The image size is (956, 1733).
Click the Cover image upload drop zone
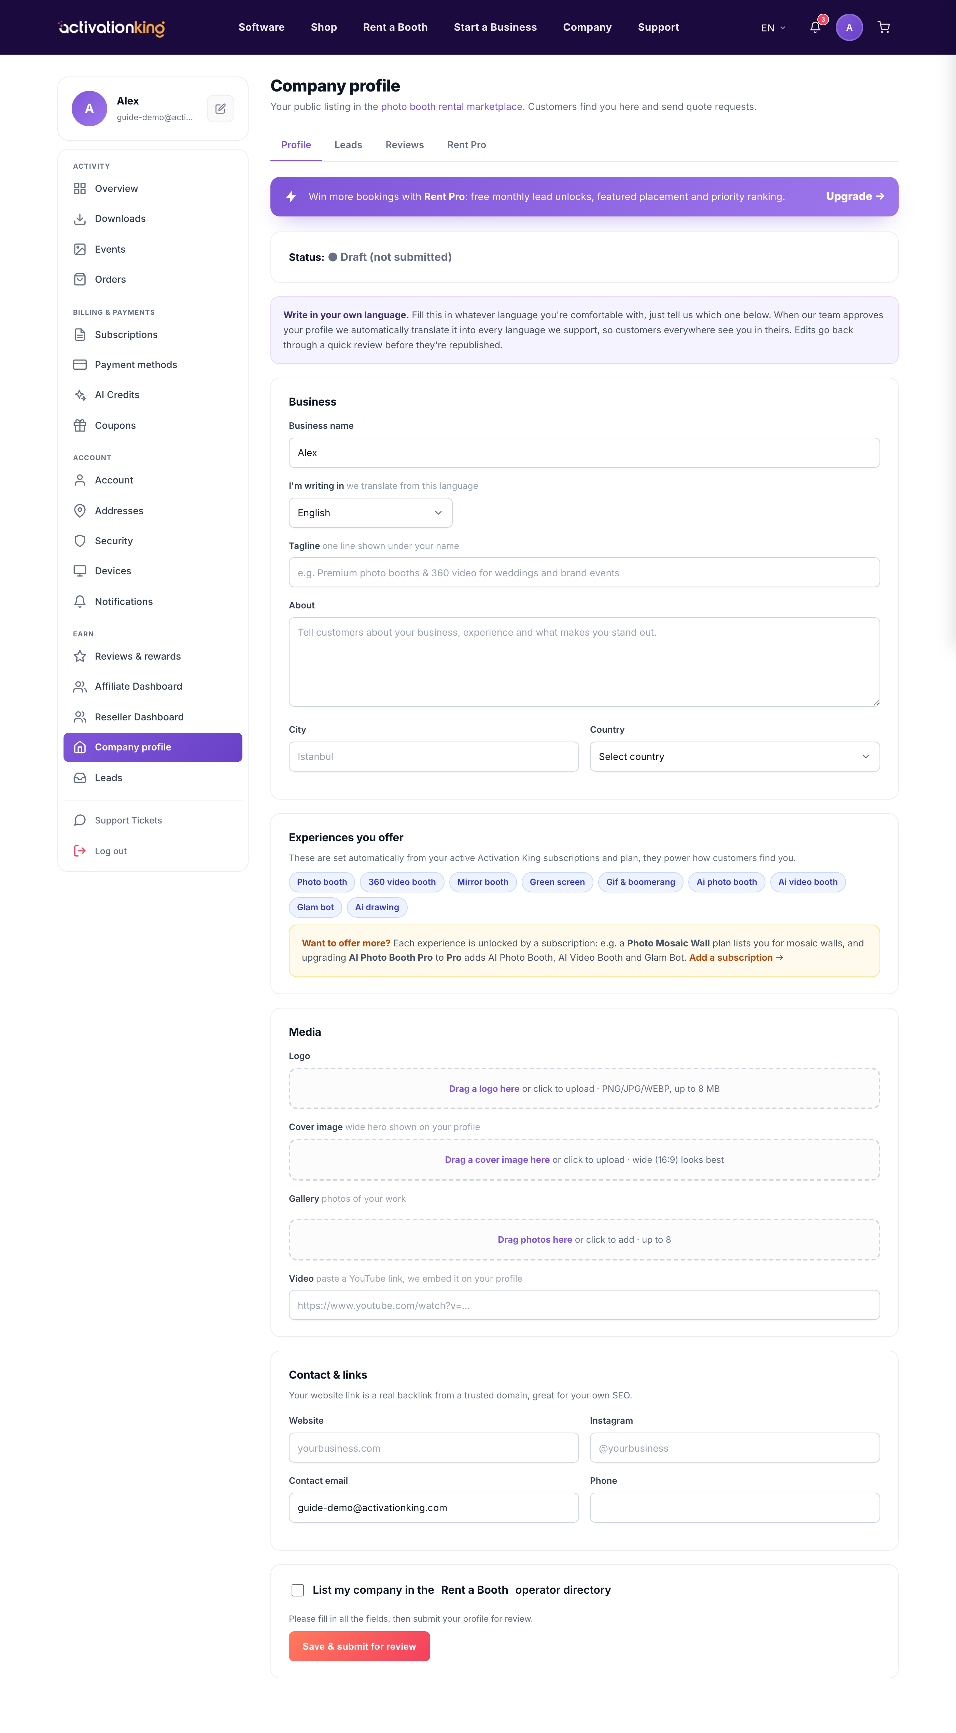click(x=584, y=1160)
